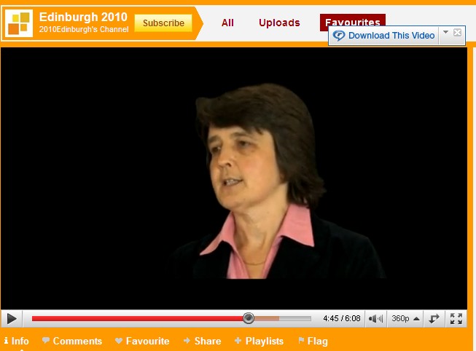The image size is (476, 351).
Task: Click the Edinburgh 2010 channel logo icon
Action: click(18, 23)
